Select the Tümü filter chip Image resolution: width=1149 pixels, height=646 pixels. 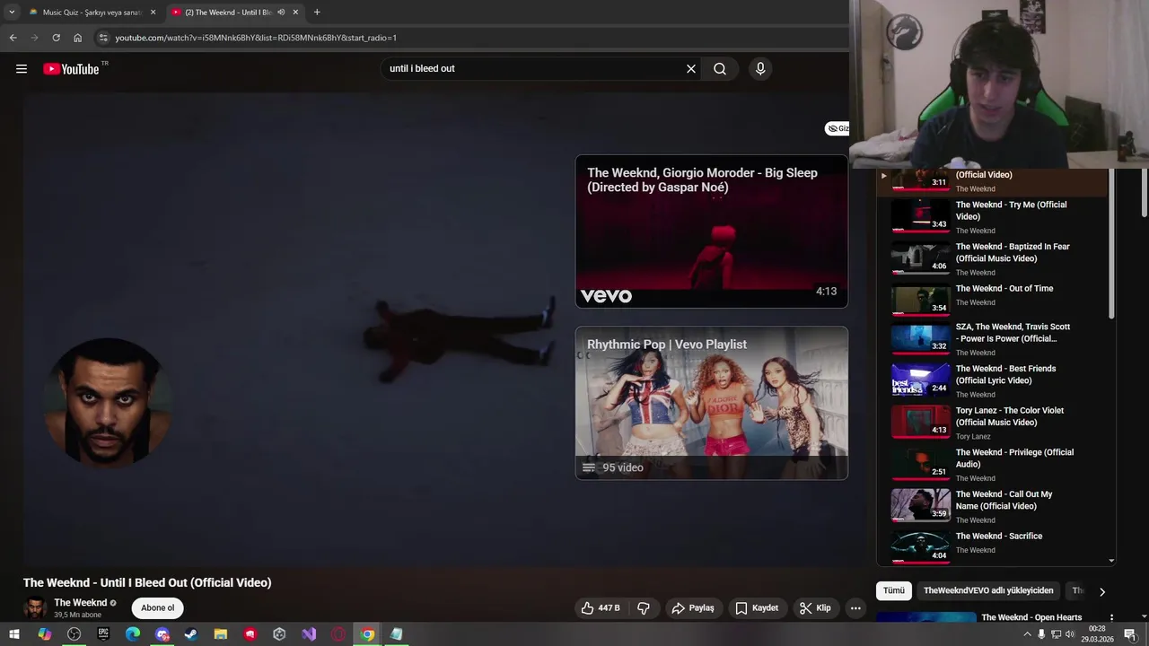point(894,590)
